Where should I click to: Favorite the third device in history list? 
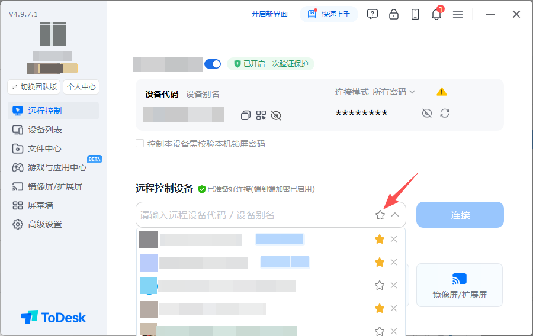(380, 286)
